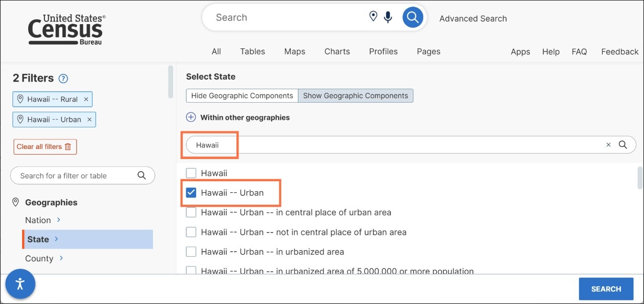Click magnifier in filter or table search
Image resolution: width=644 pixels, height=304 pixels.
[142, 176]
